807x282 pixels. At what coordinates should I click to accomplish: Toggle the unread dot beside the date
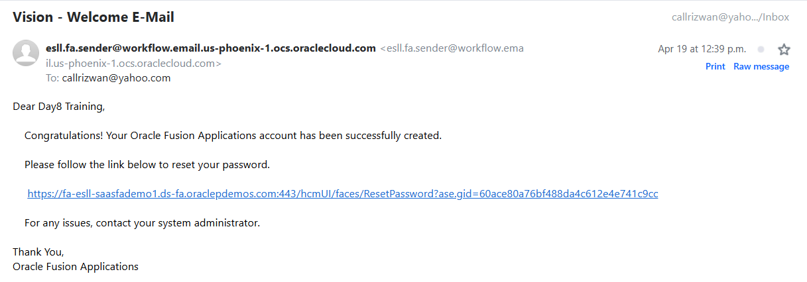(761, 49)
